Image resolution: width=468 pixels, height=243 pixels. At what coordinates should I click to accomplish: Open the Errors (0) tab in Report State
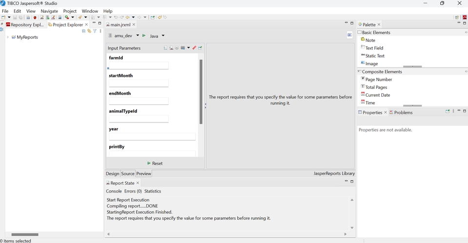coord(133,191)
